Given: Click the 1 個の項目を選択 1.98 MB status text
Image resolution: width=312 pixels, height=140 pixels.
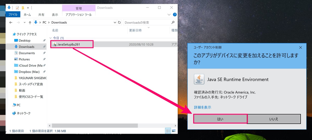Looking at the screenshot, I should 48,131.
